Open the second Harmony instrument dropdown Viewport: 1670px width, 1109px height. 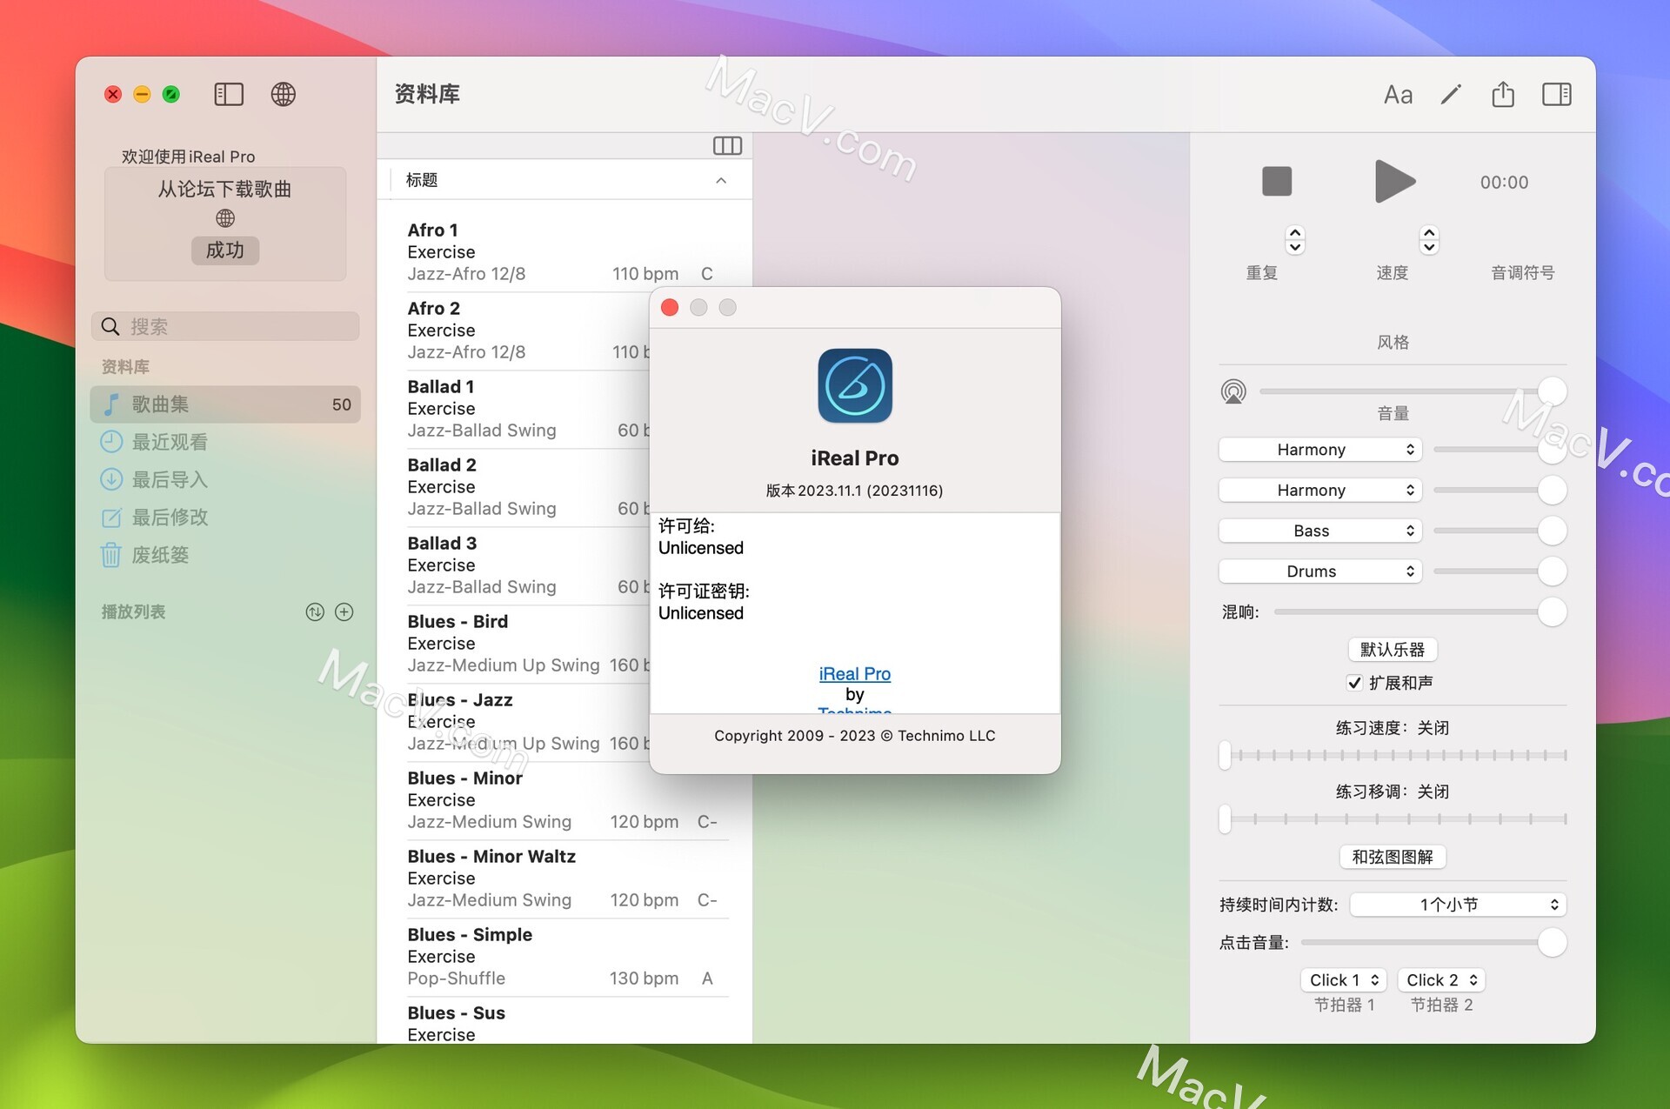(x=1320, y=490)
